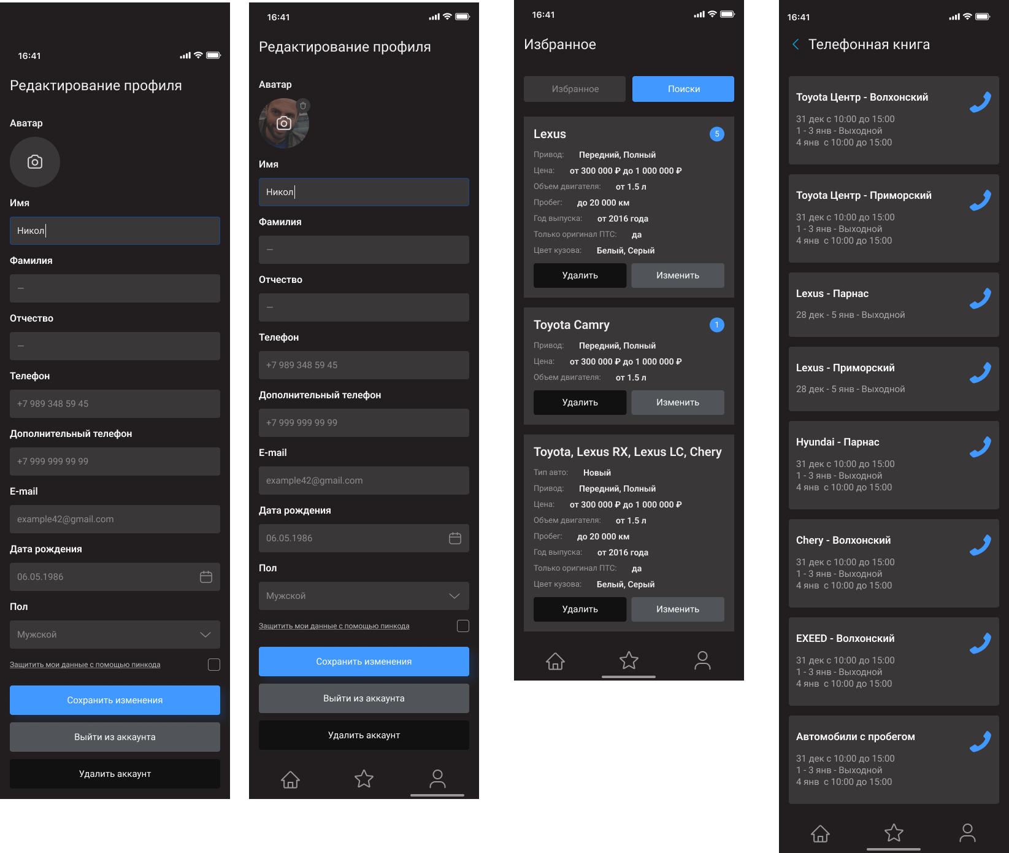The image size is (1009, 853).
Task: Focus Дополнительный телефон field on the profile screen without bottom navigation
Action: (x=115, y=461)
